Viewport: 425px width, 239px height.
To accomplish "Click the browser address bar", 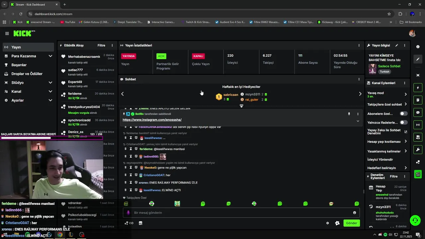I will (x=209, y=14).
